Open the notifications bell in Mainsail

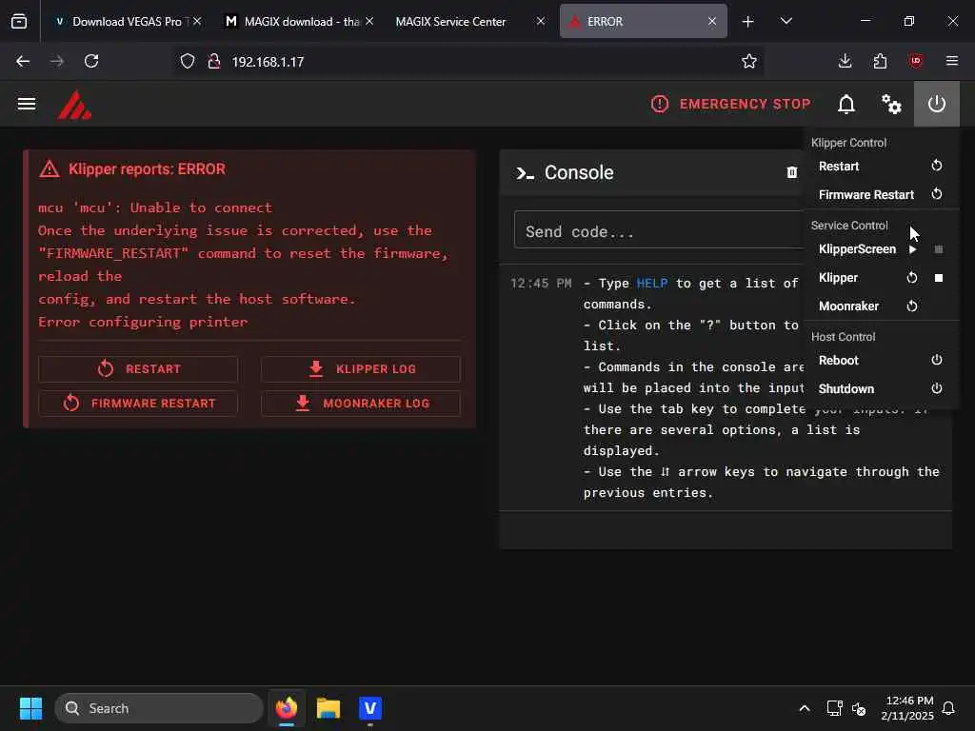[x=846, y=104]
